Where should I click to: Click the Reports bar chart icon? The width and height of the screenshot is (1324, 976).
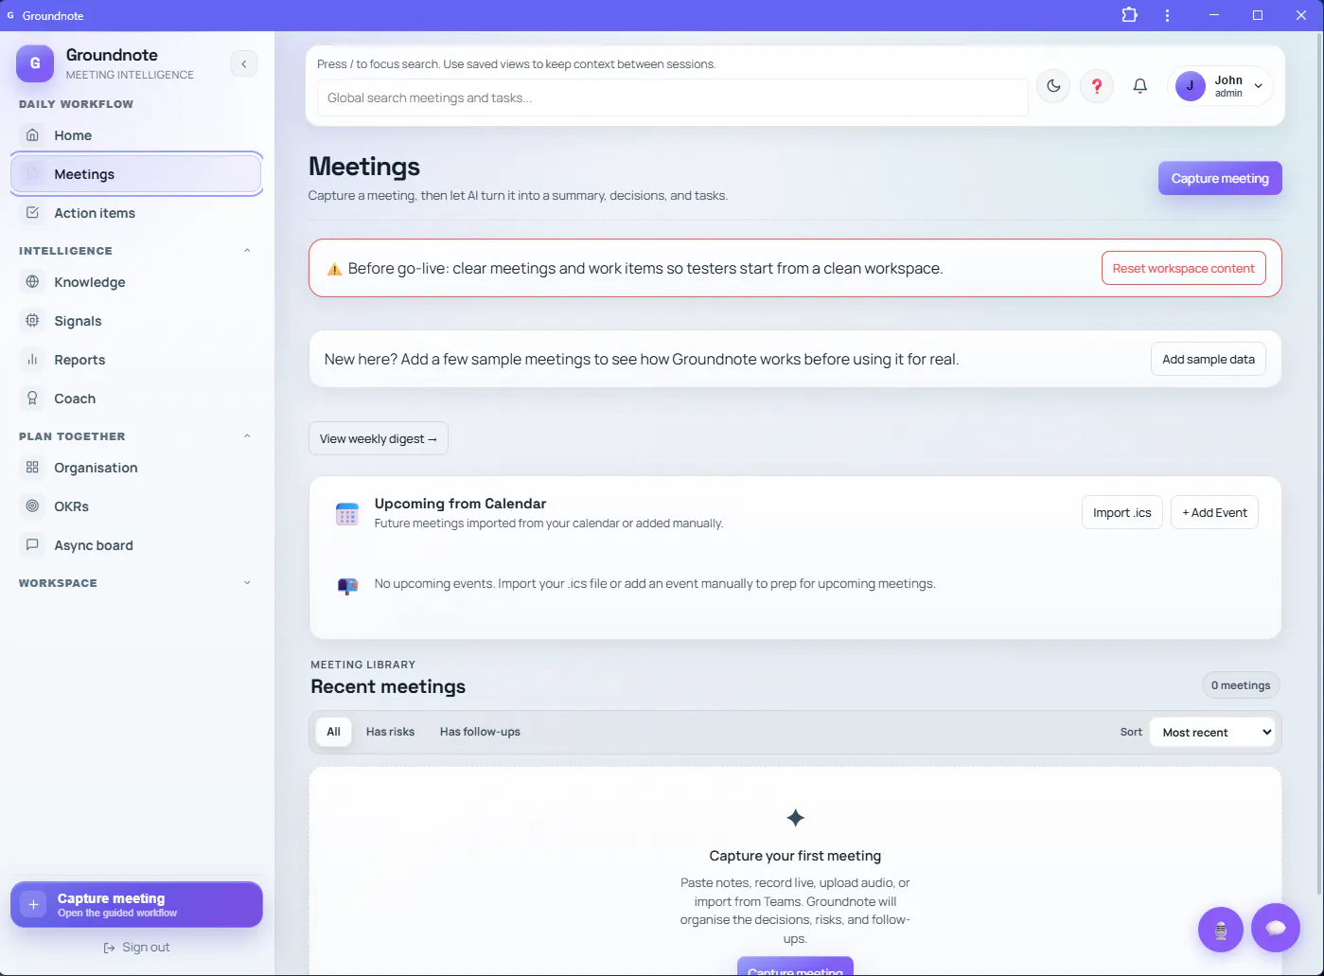coord(33,359)
